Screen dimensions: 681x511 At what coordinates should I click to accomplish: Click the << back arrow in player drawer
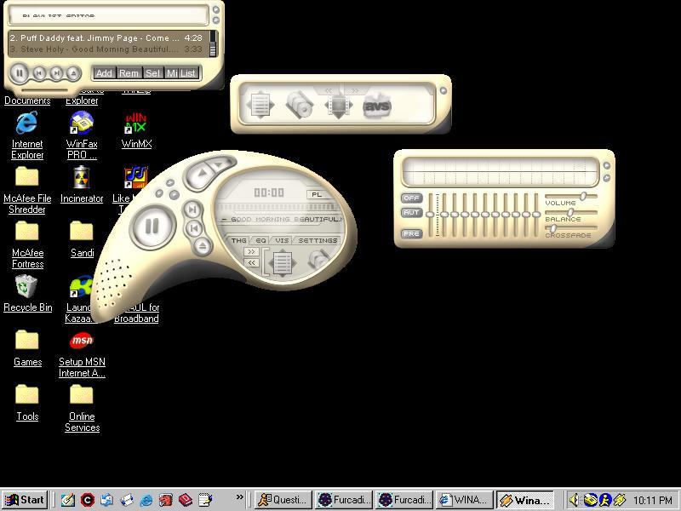(x=251, y=262)
